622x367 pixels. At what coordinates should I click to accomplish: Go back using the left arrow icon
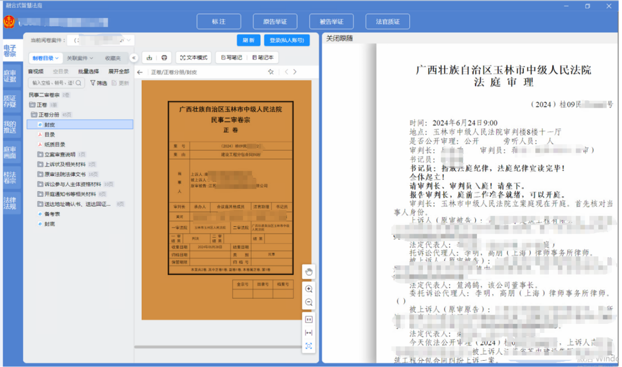[140, 72]
